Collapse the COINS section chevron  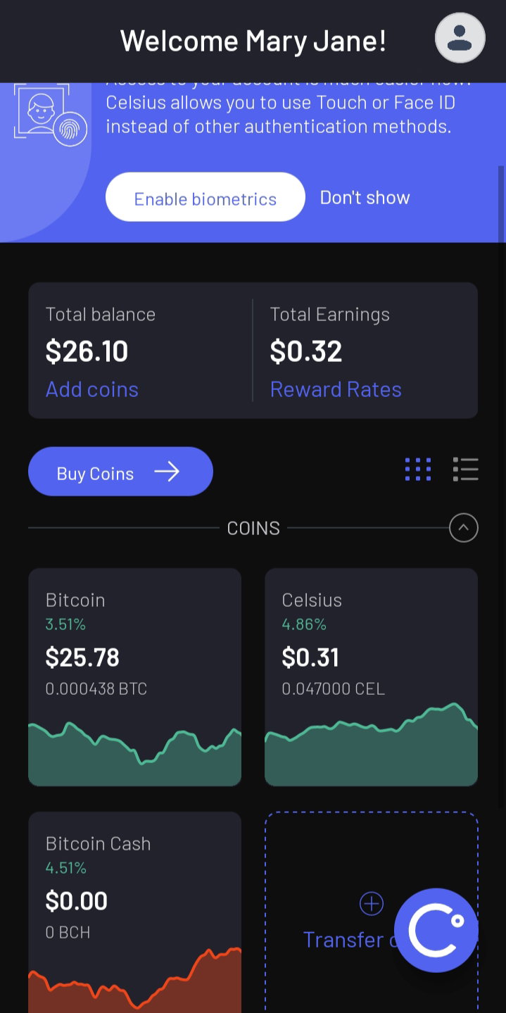pyautogui.click(x=464, y=528)
